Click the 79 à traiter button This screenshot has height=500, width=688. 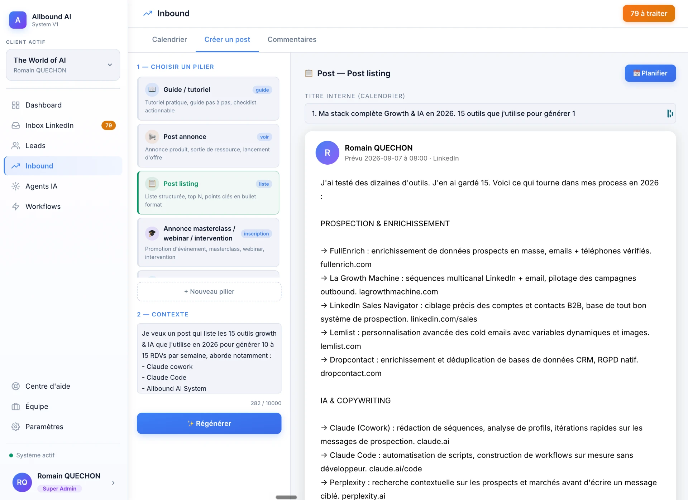pyautogui.click(x=649, y=14)
